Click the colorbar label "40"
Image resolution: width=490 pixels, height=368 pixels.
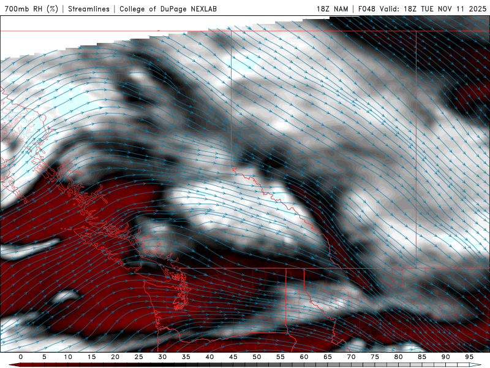click(x=209, y=357)
